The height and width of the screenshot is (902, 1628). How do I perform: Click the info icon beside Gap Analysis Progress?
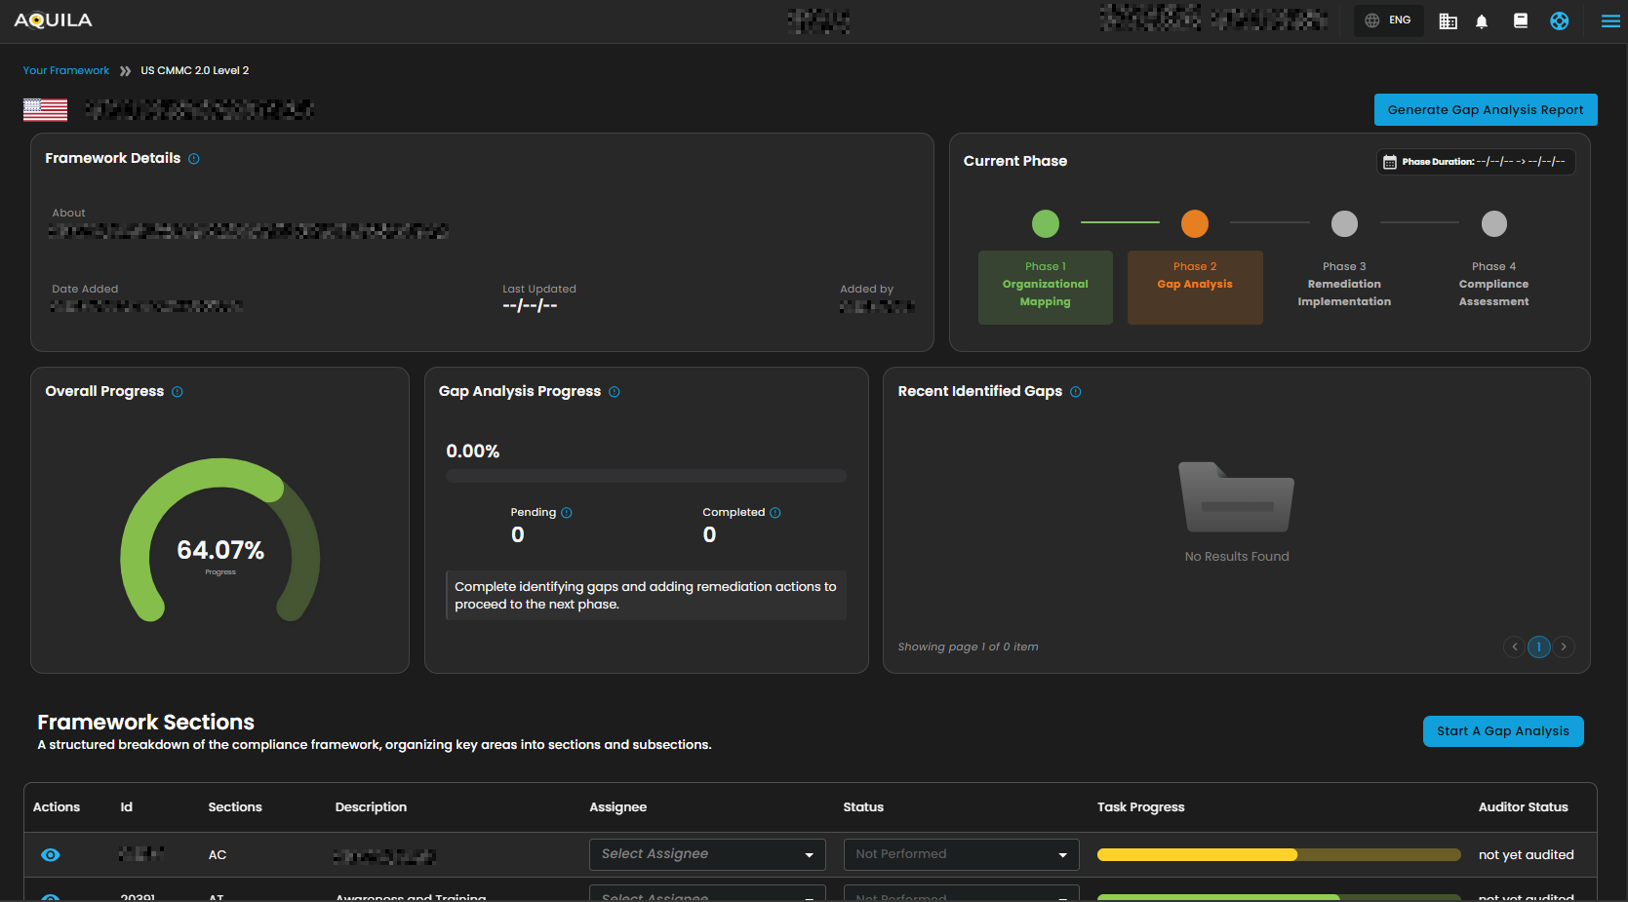pyautogui.click(x=615, y=392)
